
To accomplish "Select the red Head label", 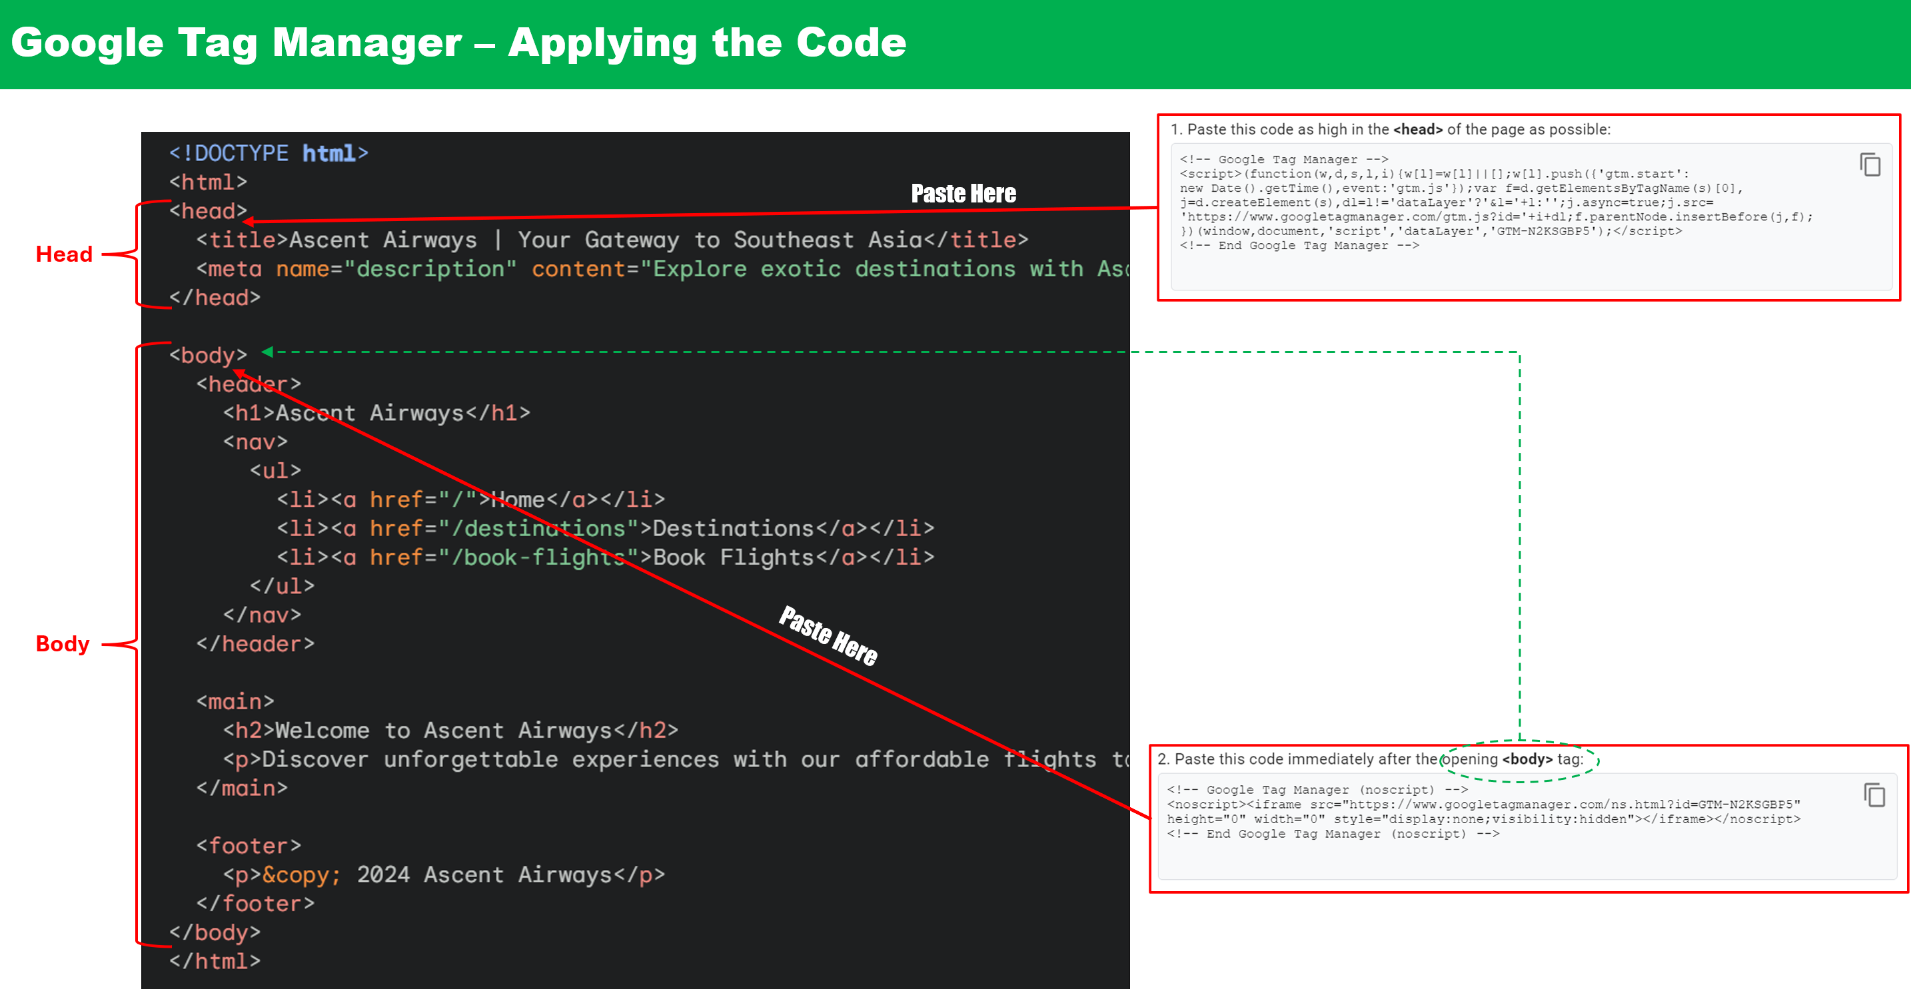I will click(x=64, y=254).
